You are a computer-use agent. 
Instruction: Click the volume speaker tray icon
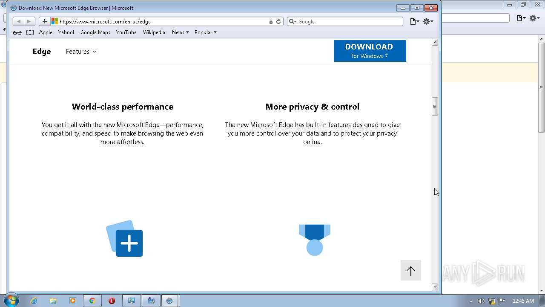(x=481, y=301)
